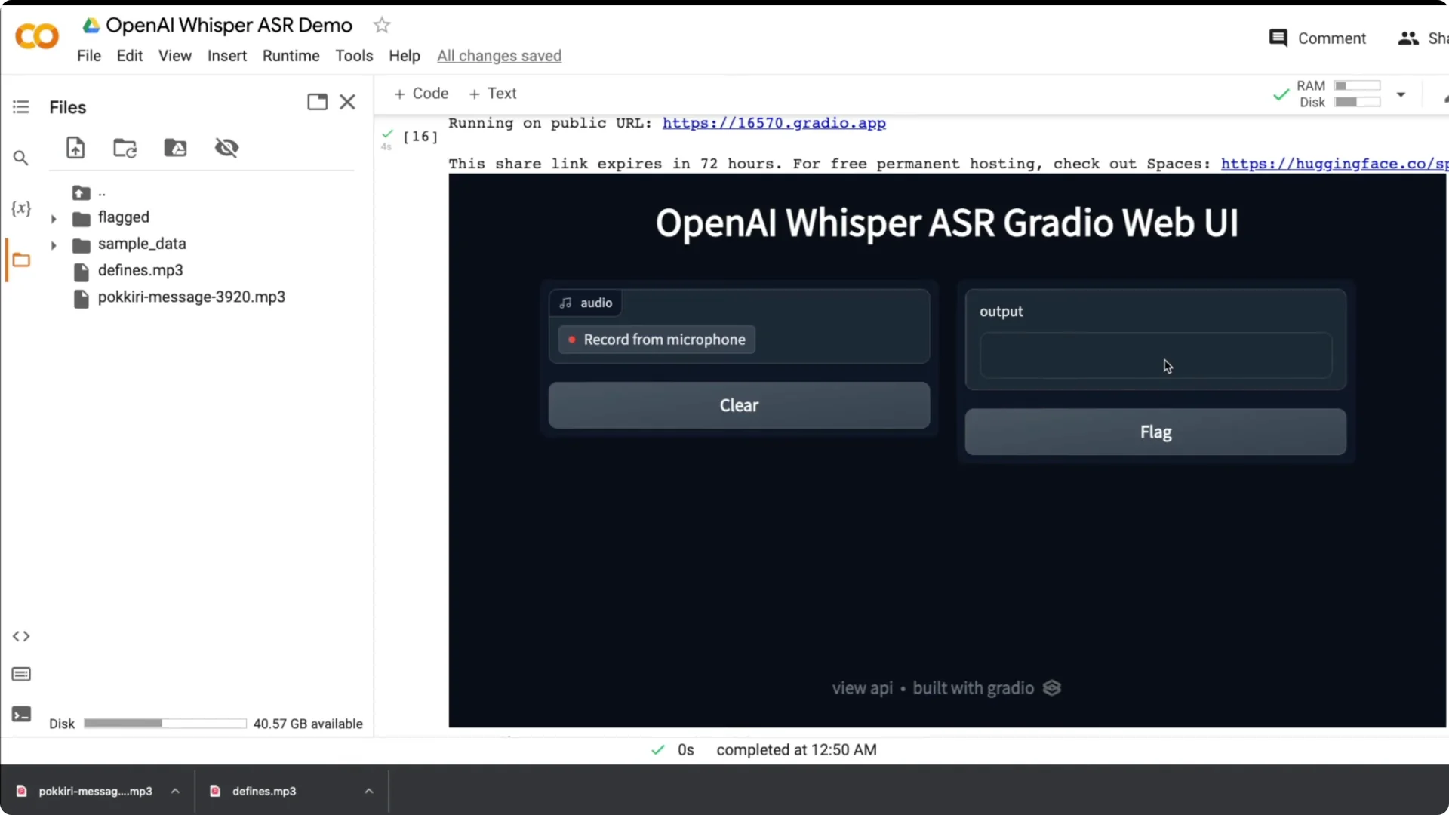The width and height of the screenshot is (1449, 815).
Task: Open a terminal from the sidebar
Action: (x=20, y=714)
